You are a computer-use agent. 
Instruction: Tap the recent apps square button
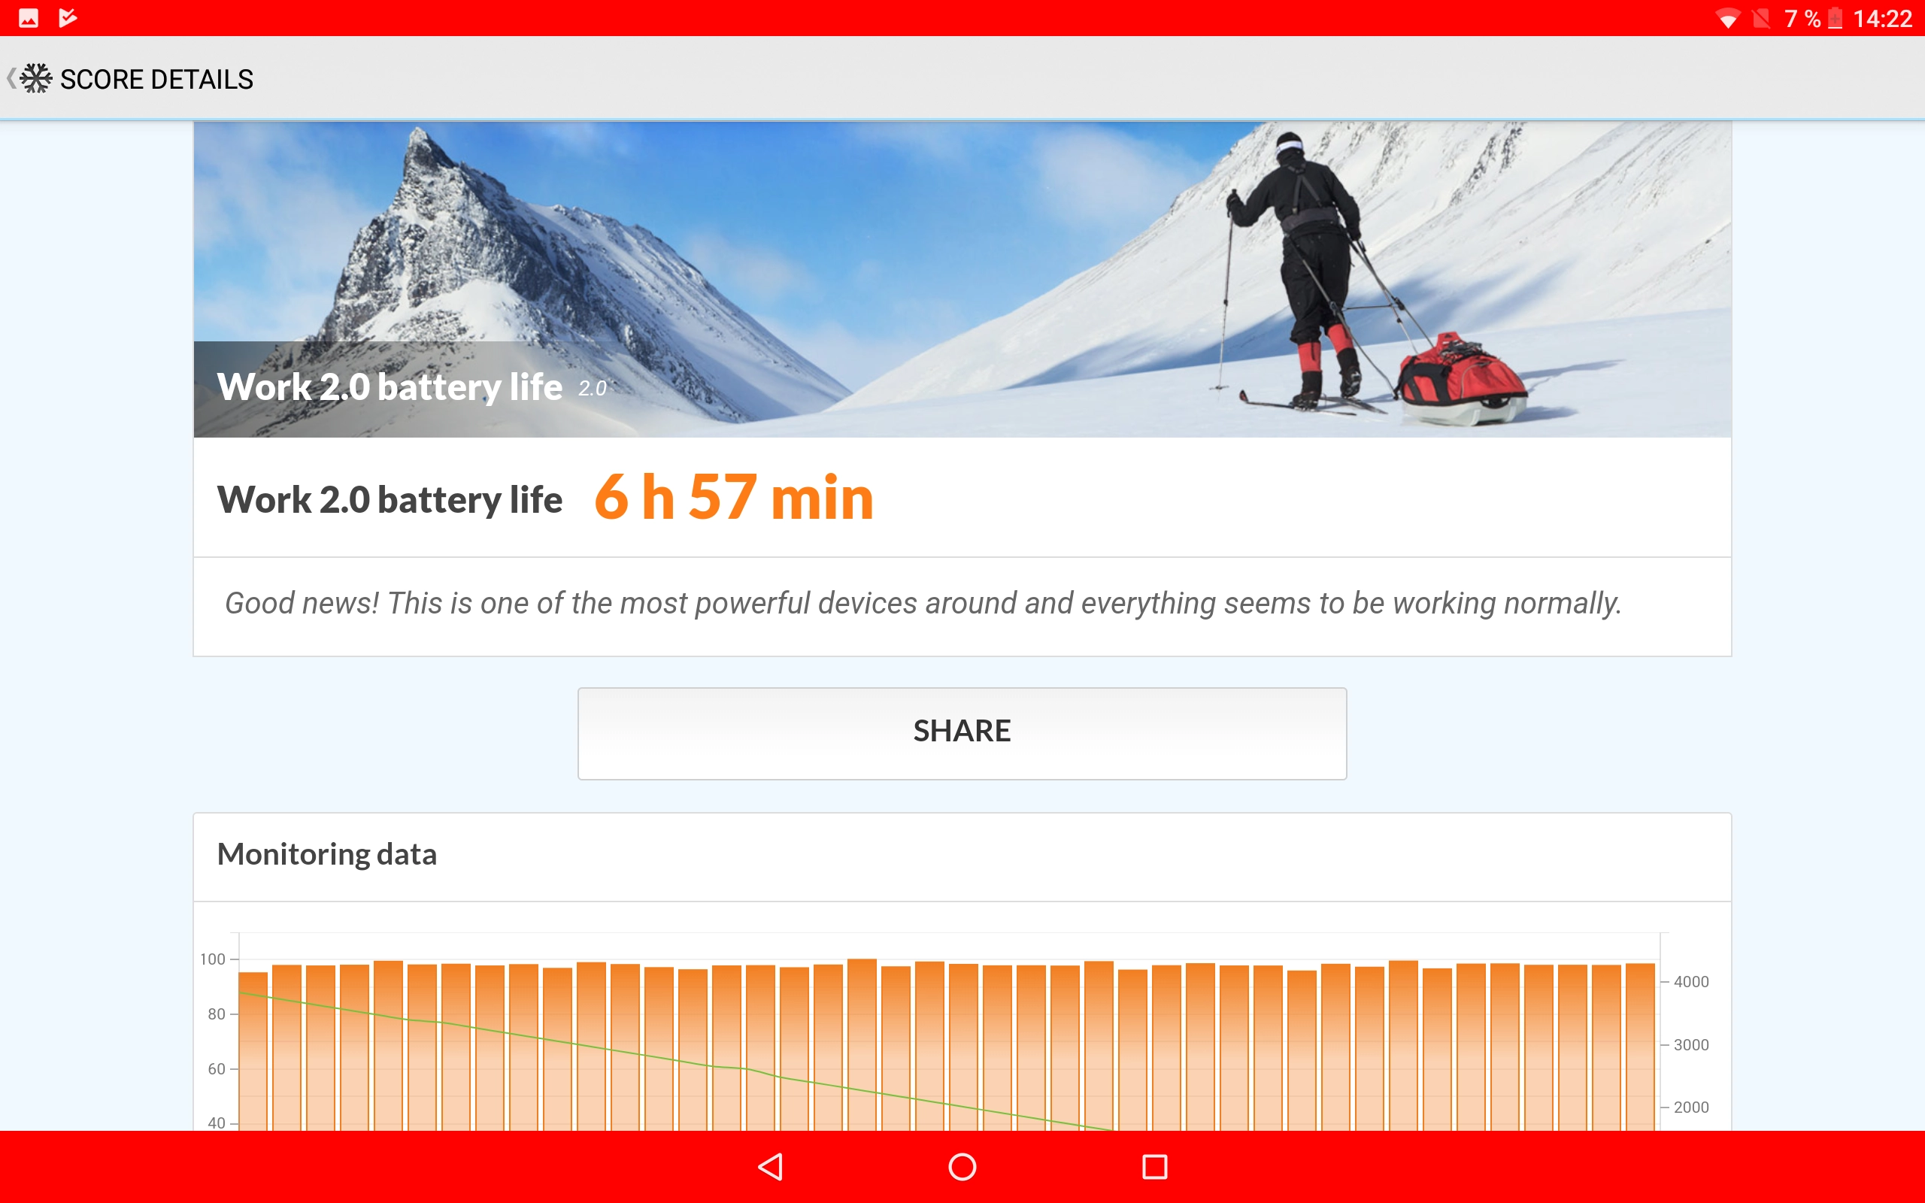(1154, 1166)
